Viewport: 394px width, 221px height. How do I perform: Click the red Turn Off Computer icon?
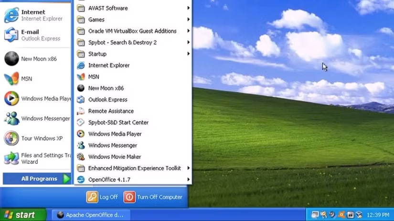click(129, 197)
